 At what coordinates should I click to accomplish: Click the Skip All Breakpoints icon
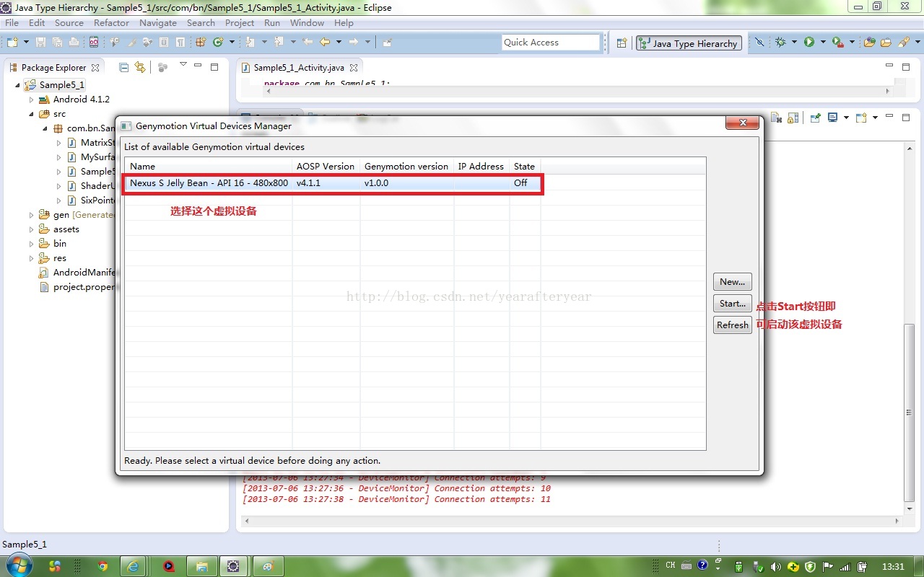click(x=759, y=43)
